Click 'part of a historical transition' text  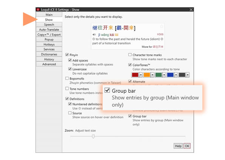[x=111, y=43]
